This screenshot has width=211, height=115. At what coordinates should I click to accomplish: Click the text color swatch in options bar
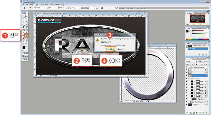point(92,8)
